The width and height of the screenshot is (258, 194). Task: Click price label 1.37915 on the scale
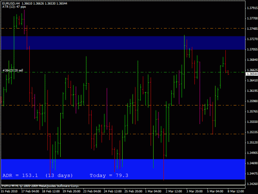click(x=252, y=8)
